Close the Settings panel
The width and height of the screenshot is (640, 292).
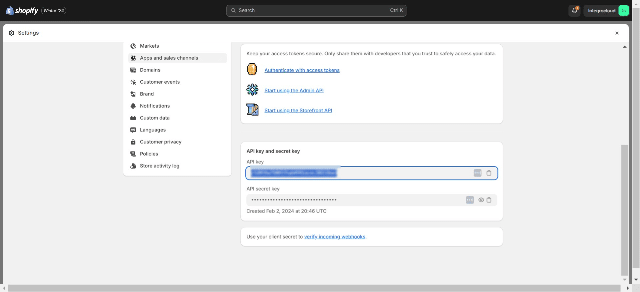point(617,33)
